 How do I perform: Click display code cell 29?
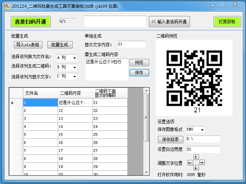point(110,167)
